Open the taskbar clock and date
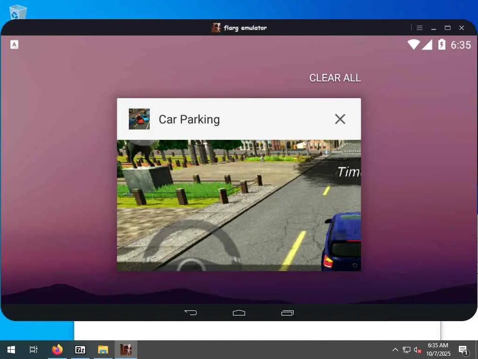This screenshot has height=359, width=478. [438, 350]
